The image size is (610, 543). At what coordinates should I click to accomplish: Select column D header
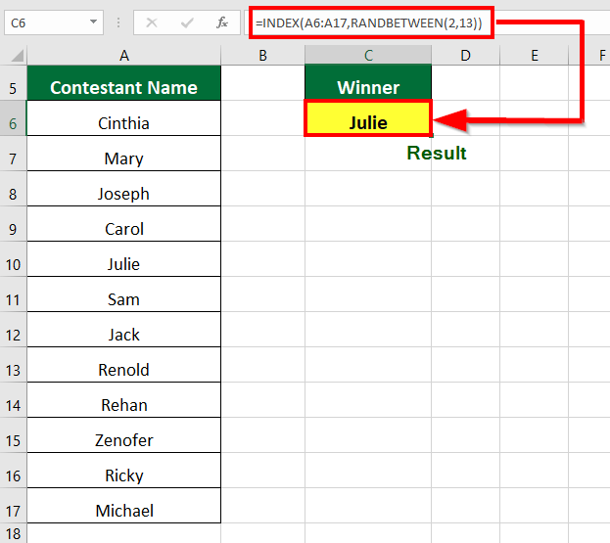(464, 56)
